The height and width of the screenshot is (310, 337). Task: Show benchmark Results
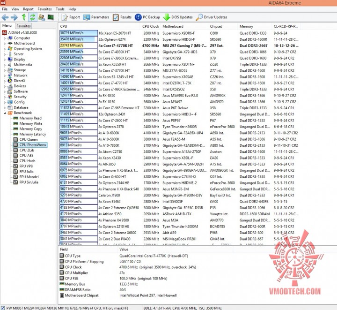122,17
